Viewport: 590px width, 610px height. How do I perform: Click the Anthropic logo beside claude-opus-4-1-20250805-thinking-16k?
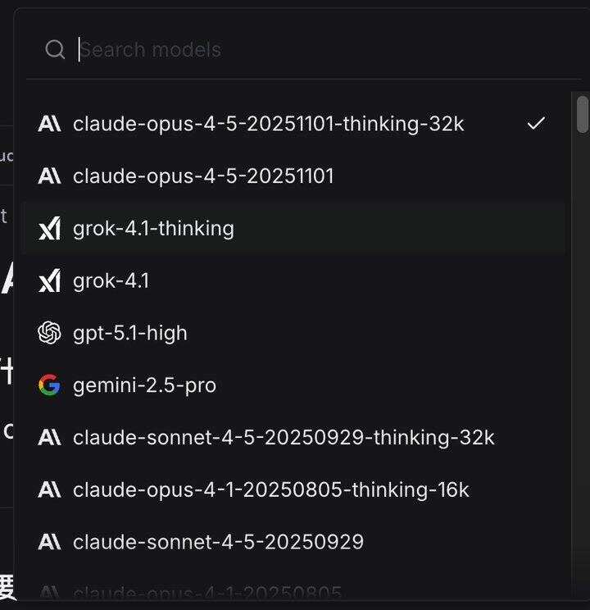pos(49,490)
